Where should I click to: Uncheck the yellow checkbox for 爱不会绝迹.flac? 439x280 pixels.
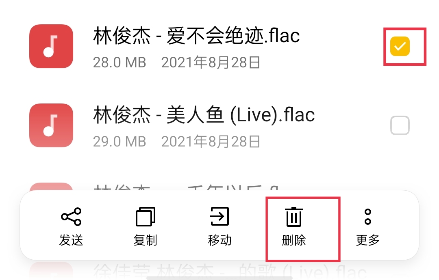click(x=400, y=46)
